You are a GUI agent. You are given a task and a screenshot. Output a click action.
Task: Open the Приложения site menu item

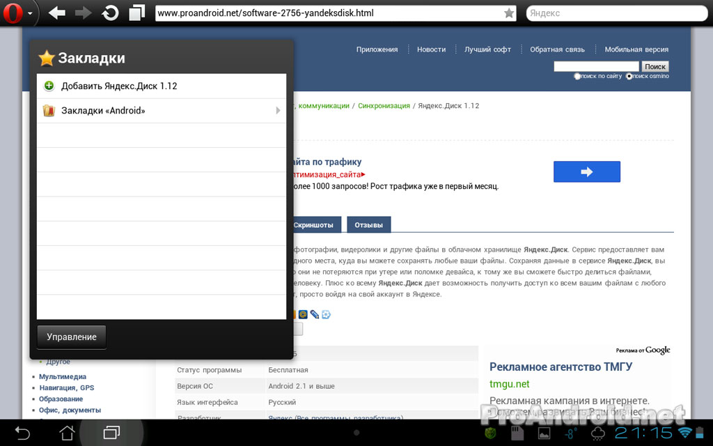377,49
